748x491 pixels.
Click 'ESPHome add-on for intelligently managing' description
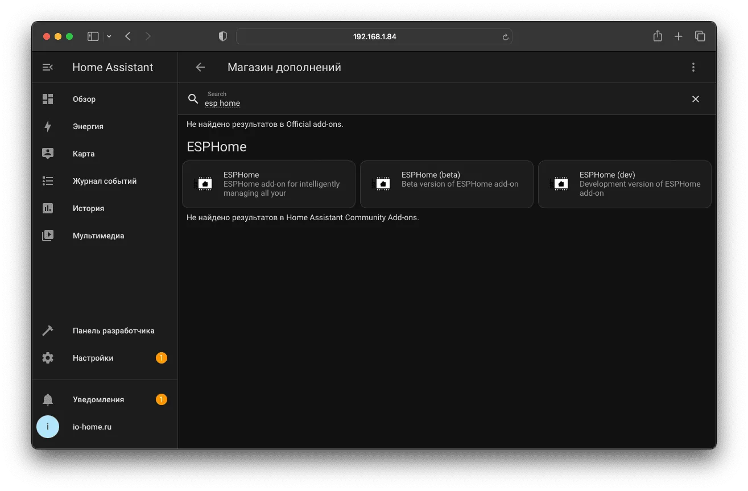tap(282, 188)
